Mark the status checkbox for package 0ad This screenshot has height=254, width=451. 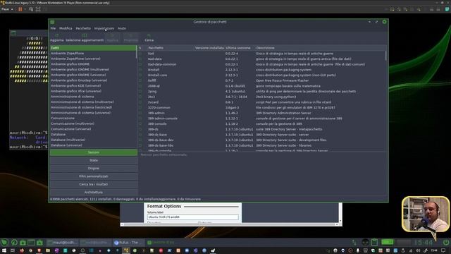(140, 54)
